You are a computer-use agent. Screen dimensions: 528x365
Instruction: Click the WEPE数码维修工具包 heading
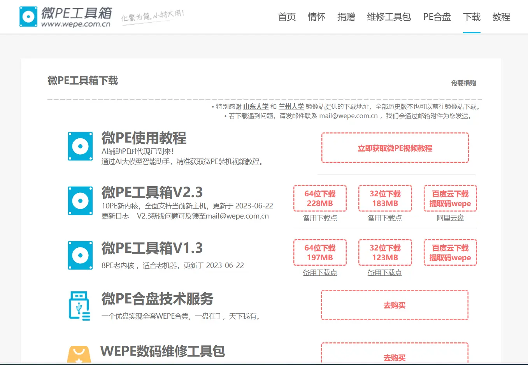pos(163,351)
